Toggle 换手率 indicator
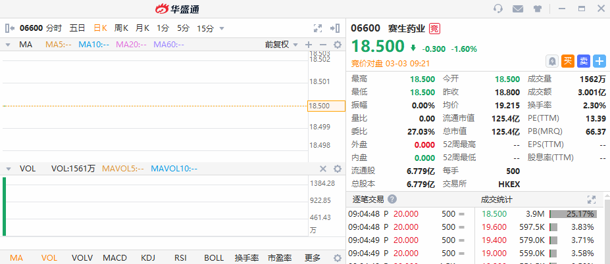Viewport: 610px width, 264px height. tap(247, 258)
